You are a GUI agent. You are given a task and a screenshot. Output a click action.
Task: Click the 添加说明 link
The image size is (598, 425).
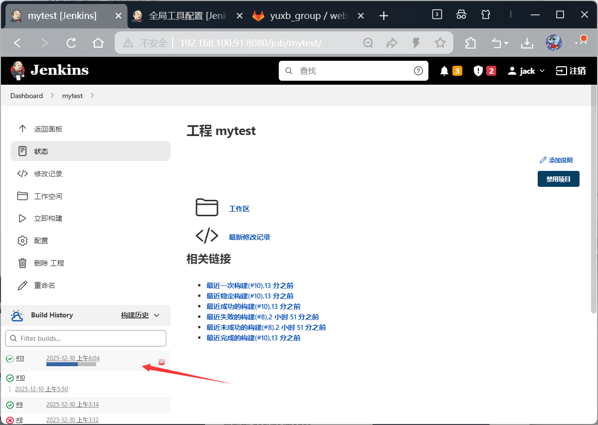click(556, 160)
